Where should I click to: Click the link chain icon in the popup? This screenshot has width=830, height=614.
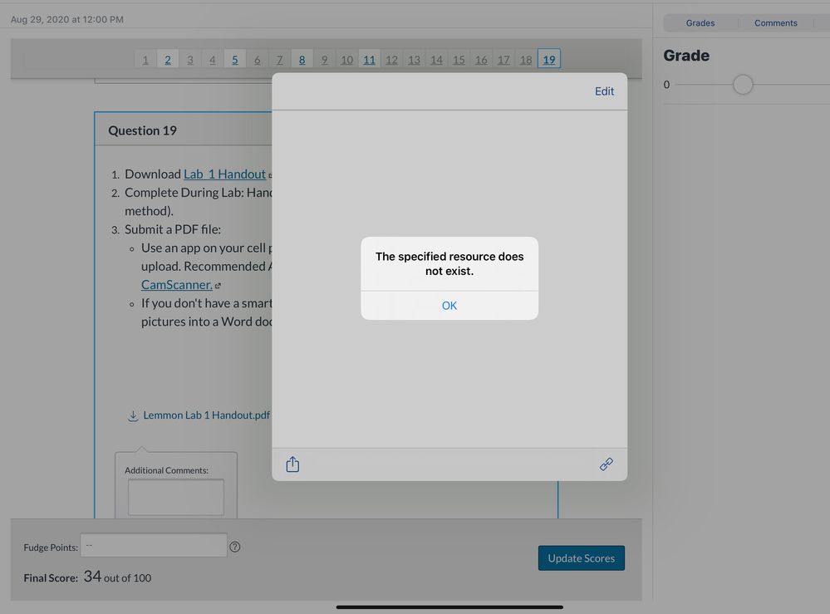click(607, 464)
